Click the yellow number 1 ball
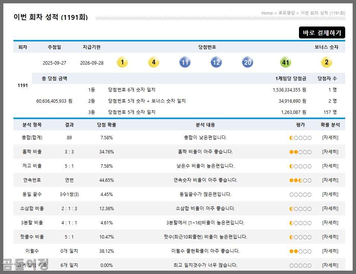This screenshot has height=274, width=356. [122, 62]
